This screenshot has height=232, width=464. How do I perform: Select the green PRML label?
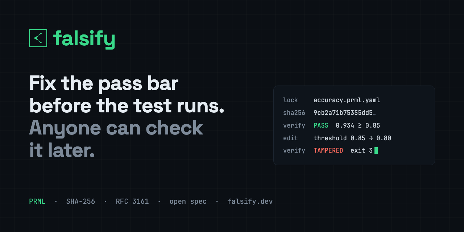[x=37, y=202]
